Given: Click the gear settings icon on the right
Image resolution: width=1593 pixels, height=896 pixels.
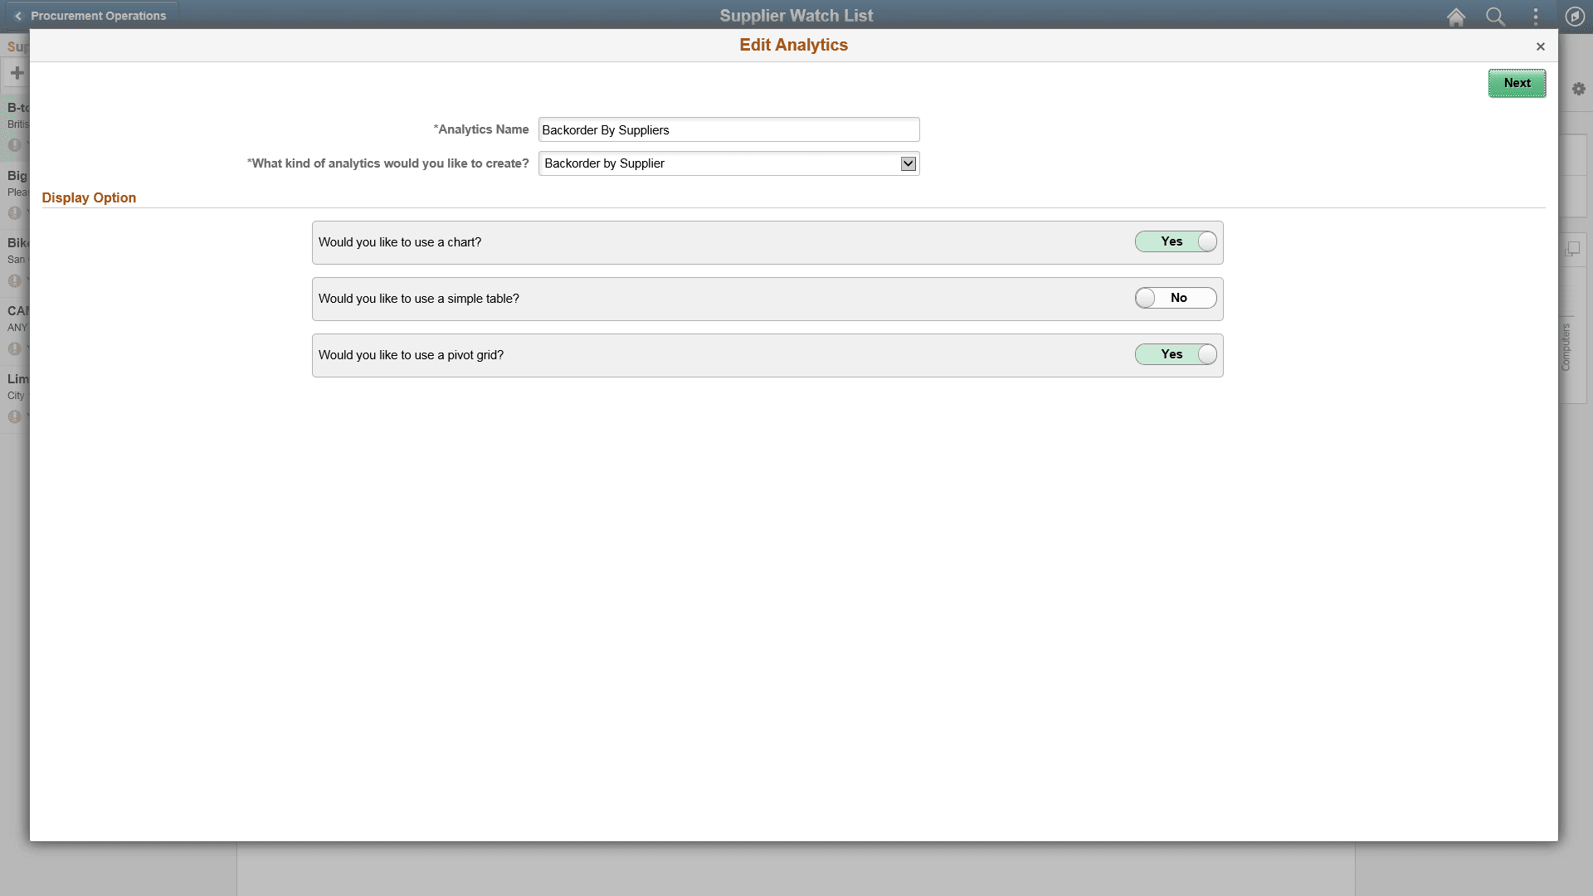Looking at the screenshot, I should tap(1579, 89).
